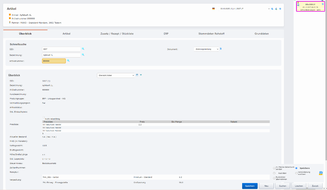Viewport: 327px width, 190px height.
Task: Click the search icon next to SID field
Action: (83, 49)
